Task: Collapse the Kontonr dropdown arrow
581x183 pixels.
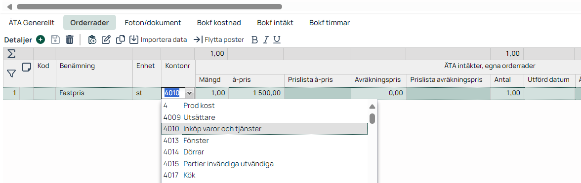Action: pos(190,93)
